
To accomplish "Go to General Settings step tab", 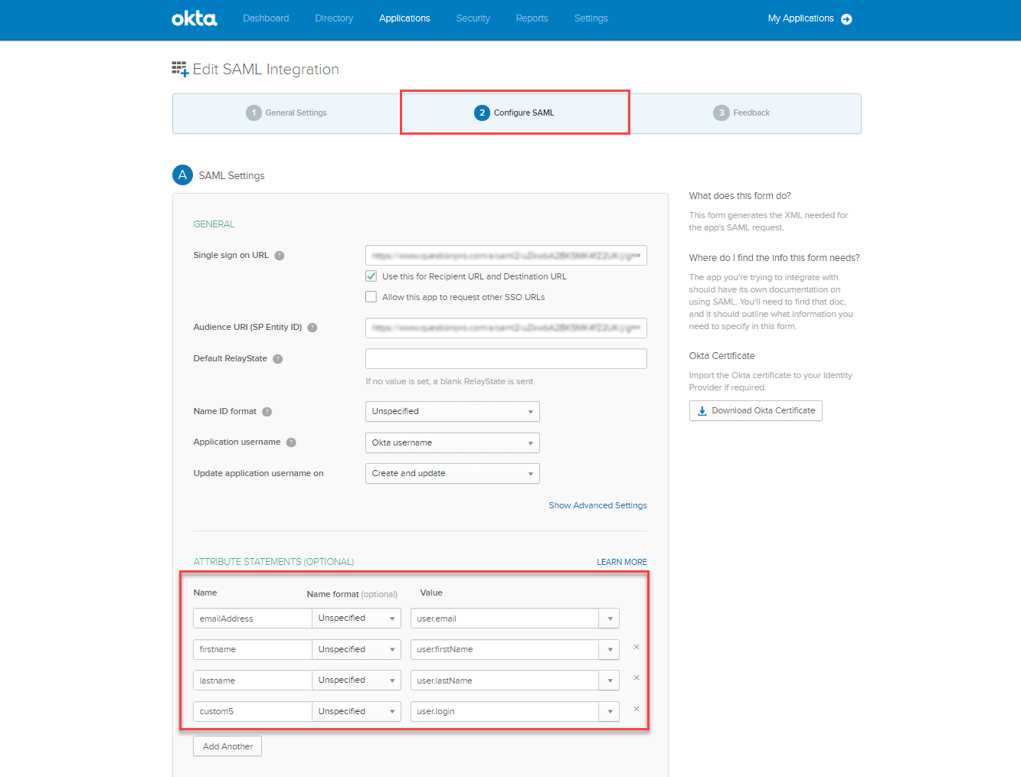I will (286, 113).
